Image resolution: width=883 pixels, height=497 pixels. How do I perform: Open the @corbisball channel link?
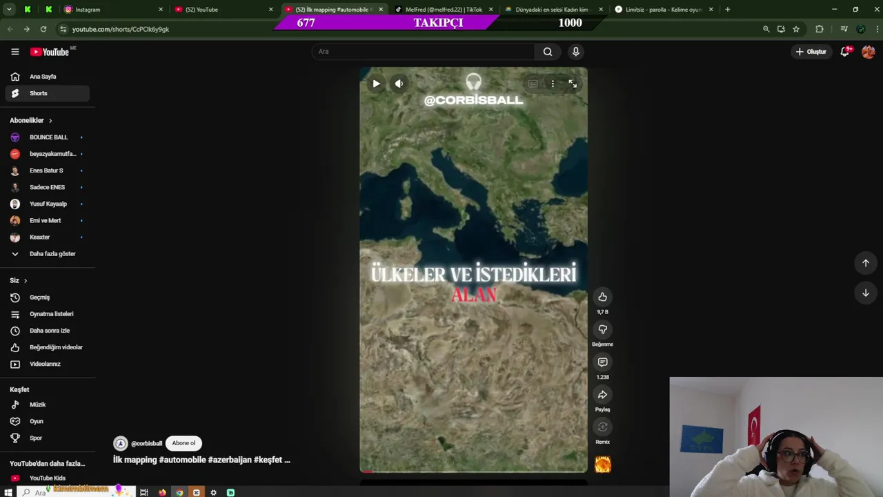pyautogui.click(x=146, y=444)
